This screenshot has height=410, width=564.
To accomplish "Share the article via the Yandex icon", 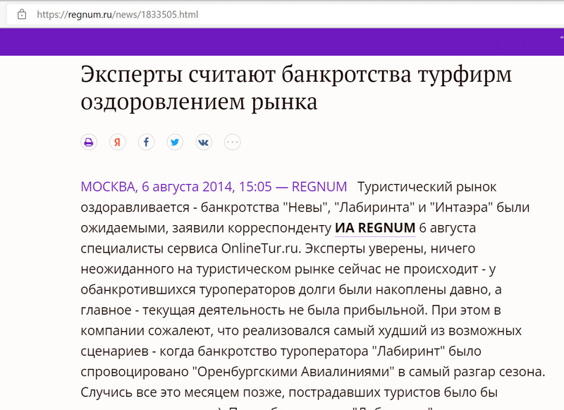I will 117,143.
